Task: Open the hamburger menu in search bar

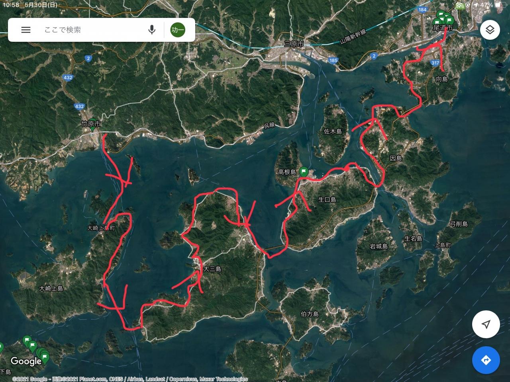Action: 26,30
